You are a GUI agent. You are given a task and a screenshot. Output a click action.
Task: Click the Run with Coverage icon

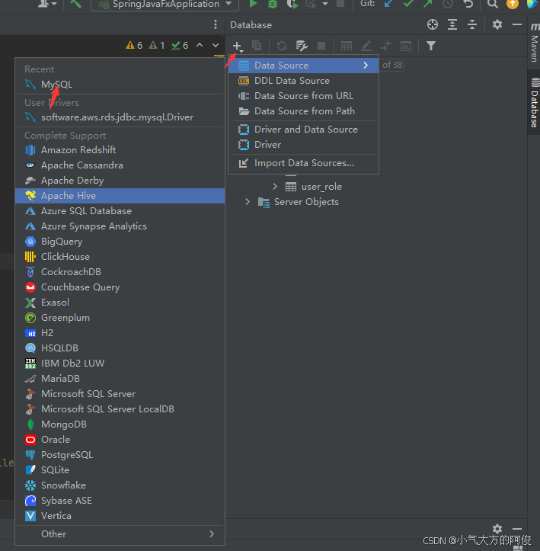coord(292,4)
